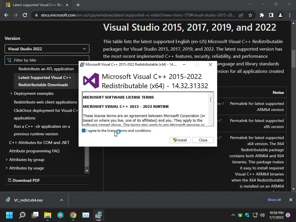Click the filter funnel icon

9,60
